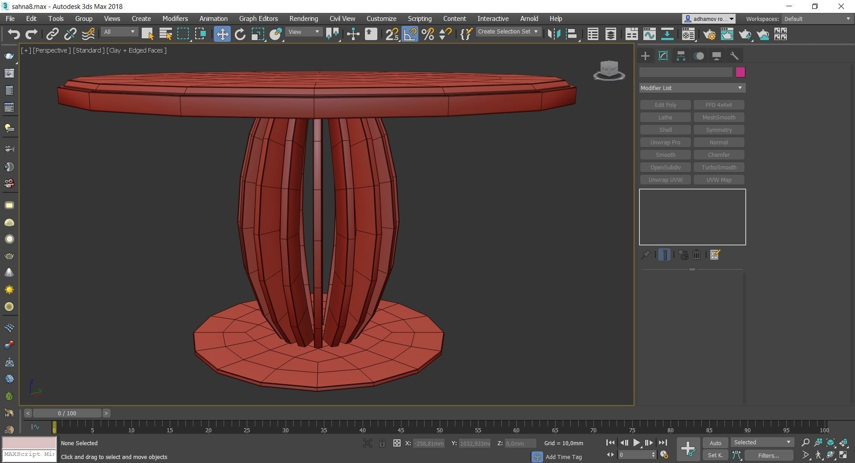Go to start of animation
The width and height of the screenshot is (855, 463).
(x=610, y=443)
